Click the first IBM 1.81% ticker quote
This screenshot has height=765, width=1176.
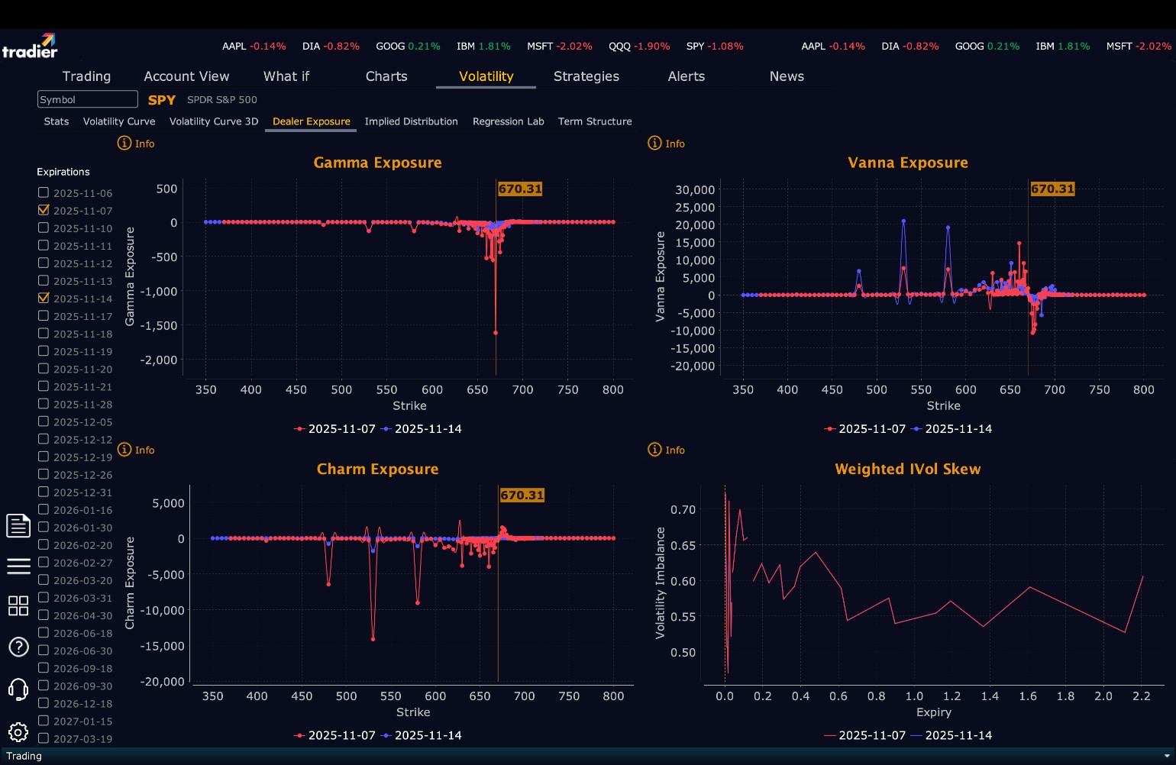click(x=483, y=46)
